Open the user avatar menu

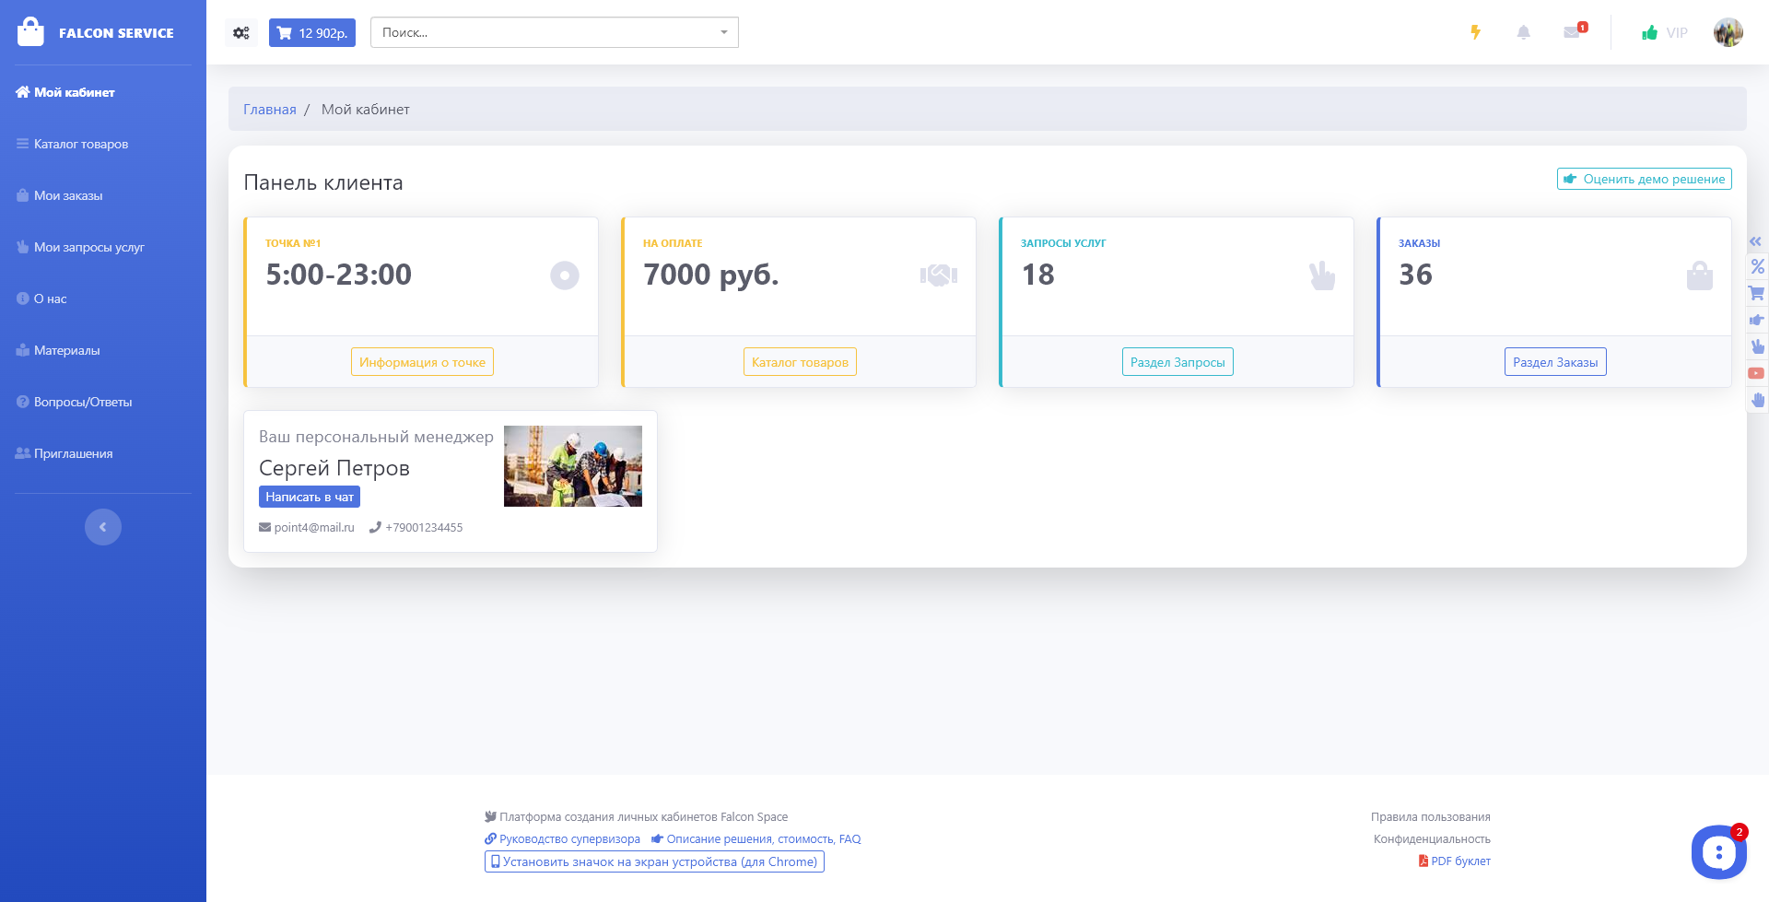click(1728, 33)
